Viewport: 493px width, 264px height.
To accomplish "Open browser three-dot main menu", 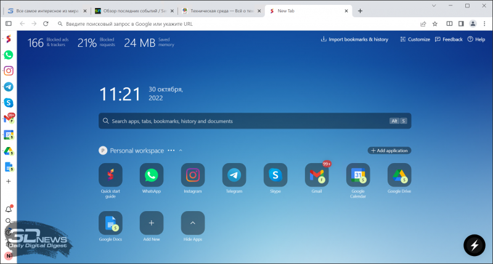I will click(x=484, y=24).
